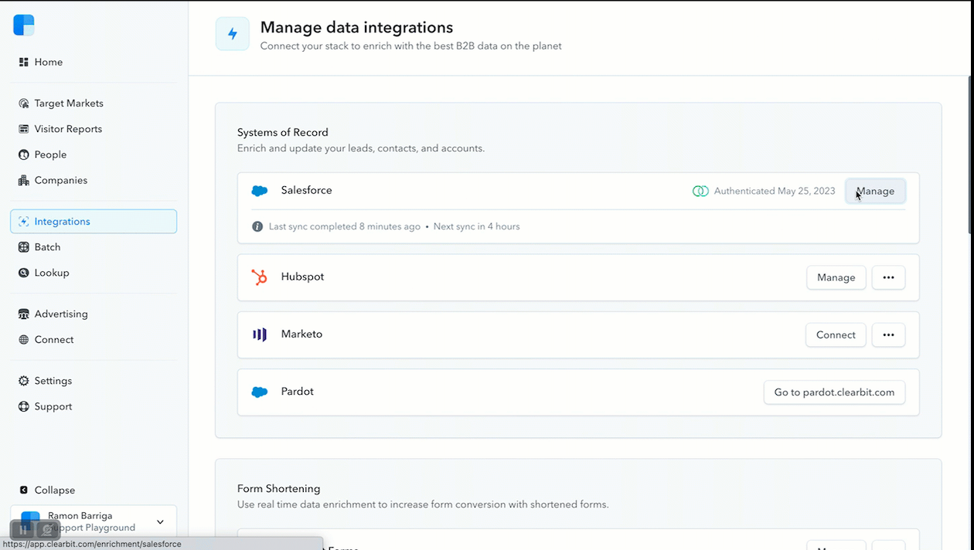Click the Lookup search icon
Image resolution: width=974 pixels, height=550 pixels.
tap(24, 273)
